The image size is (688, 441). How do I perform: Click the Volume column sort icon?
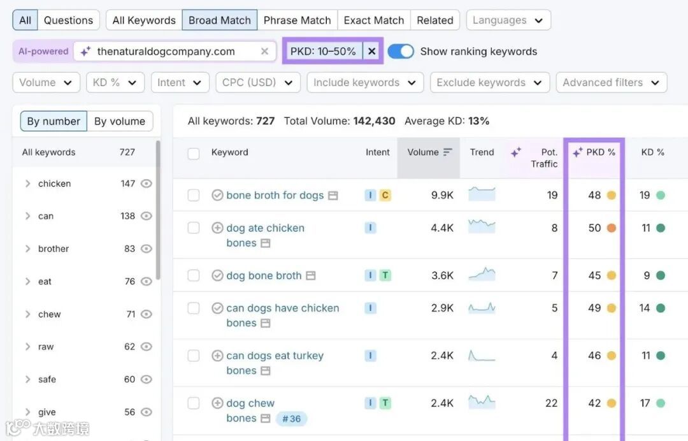point(447,152)
